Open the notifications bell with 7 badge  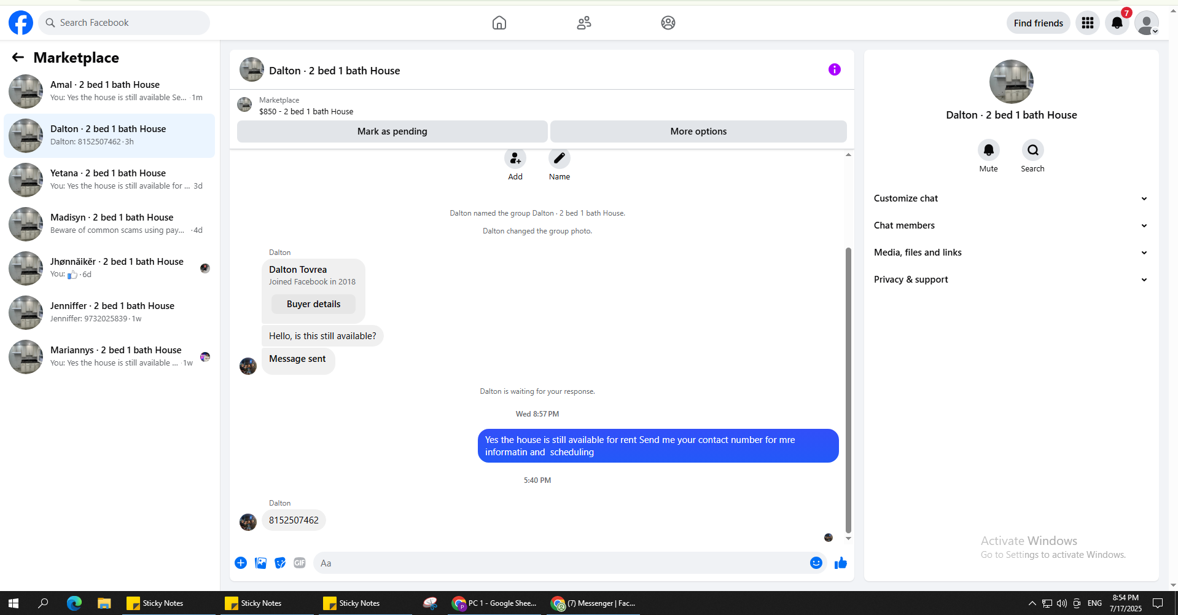[1117, 23]
